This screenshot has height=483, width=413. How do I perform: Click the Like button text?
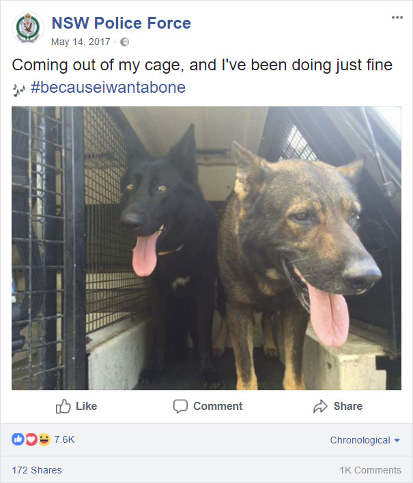pyautogui.click(x=86, y=407)
